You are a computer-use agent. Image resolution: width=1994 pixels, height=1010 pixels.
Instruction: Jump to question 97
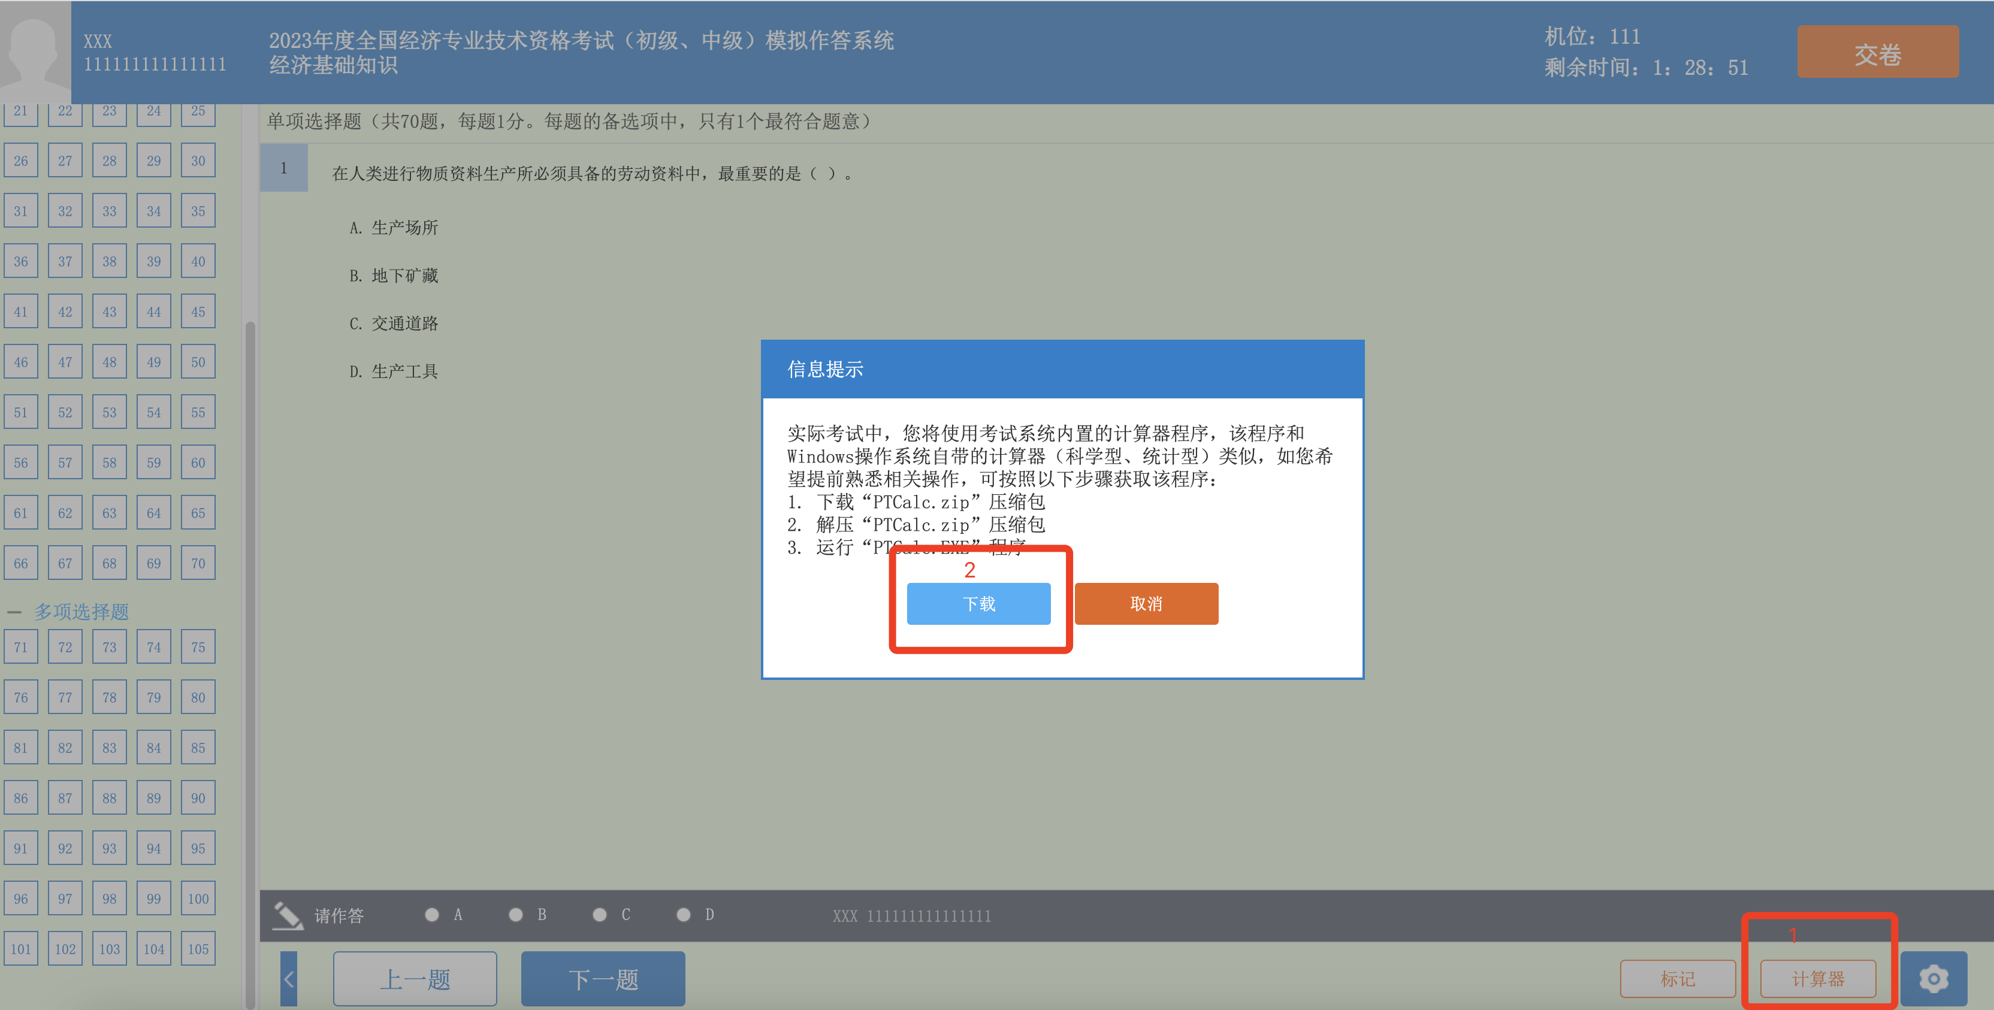click(x=65, y=899)
